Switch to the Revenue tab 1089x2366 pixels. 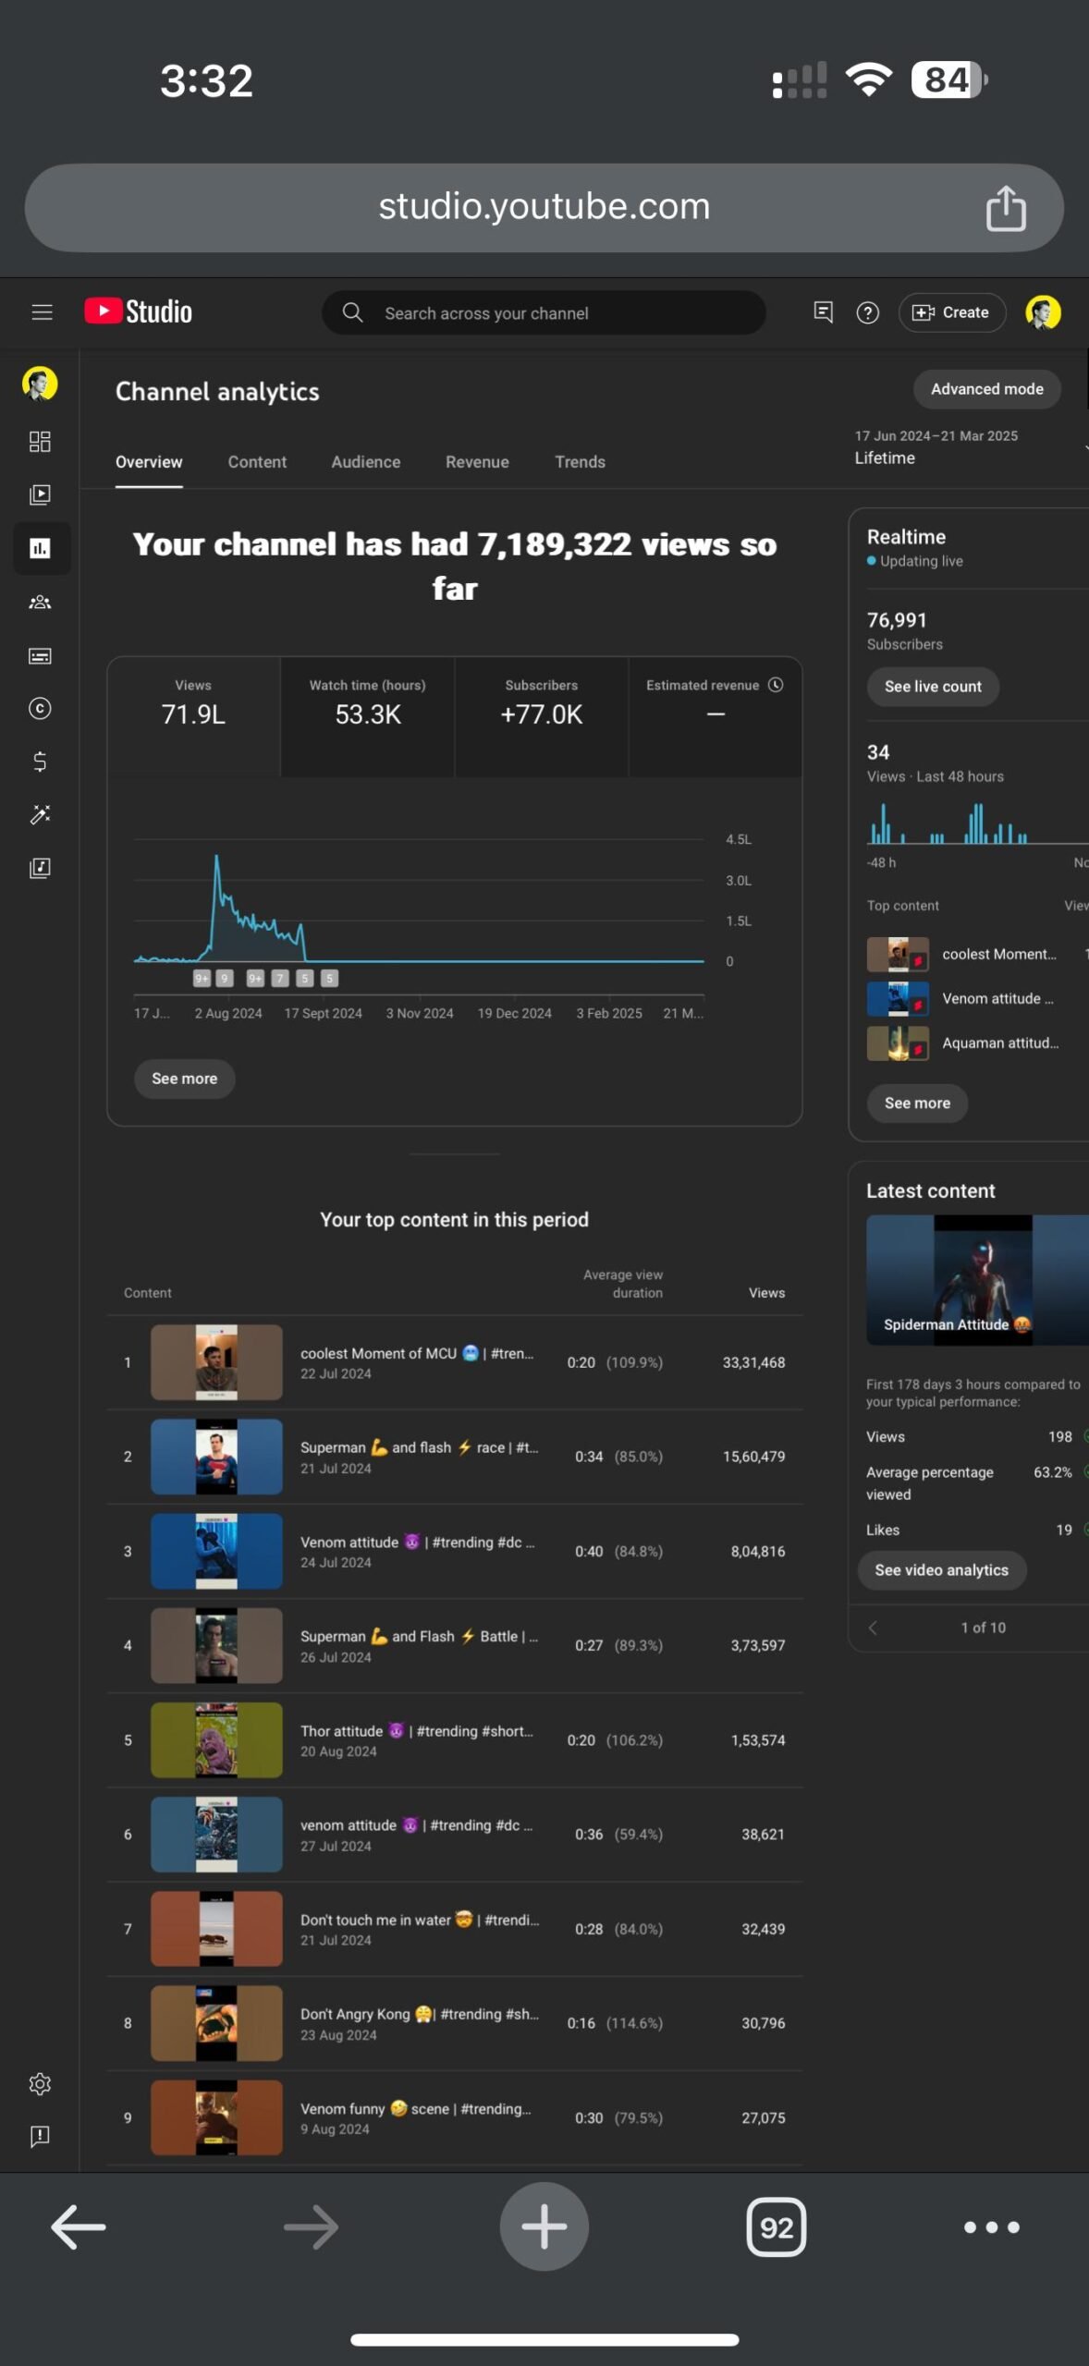pos(477,462)
